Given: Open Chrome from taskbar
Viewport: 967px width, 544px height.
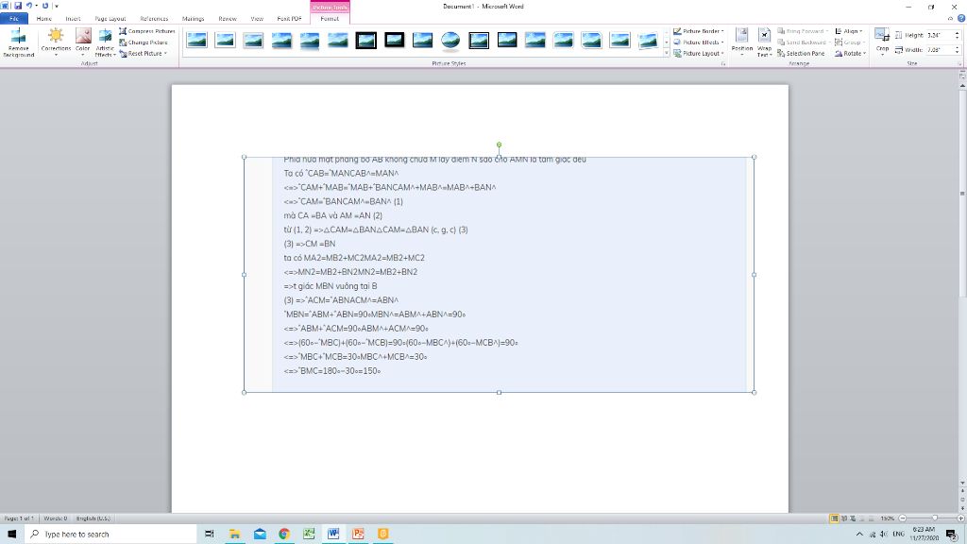Looking at the screenshot, I should 283,534.
